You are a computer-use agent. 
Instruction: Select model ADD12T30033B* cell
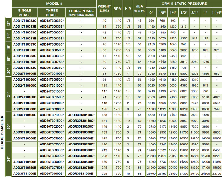[52, 27]
